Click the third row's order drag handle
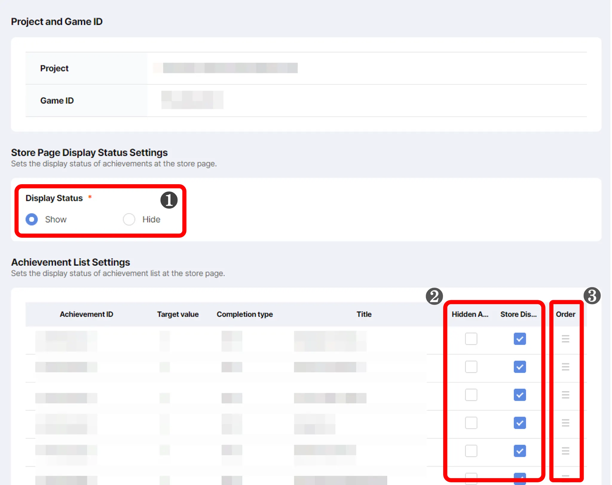Viewport: 612px width, 485px height. pyautogui.click(x=565, y=395)
